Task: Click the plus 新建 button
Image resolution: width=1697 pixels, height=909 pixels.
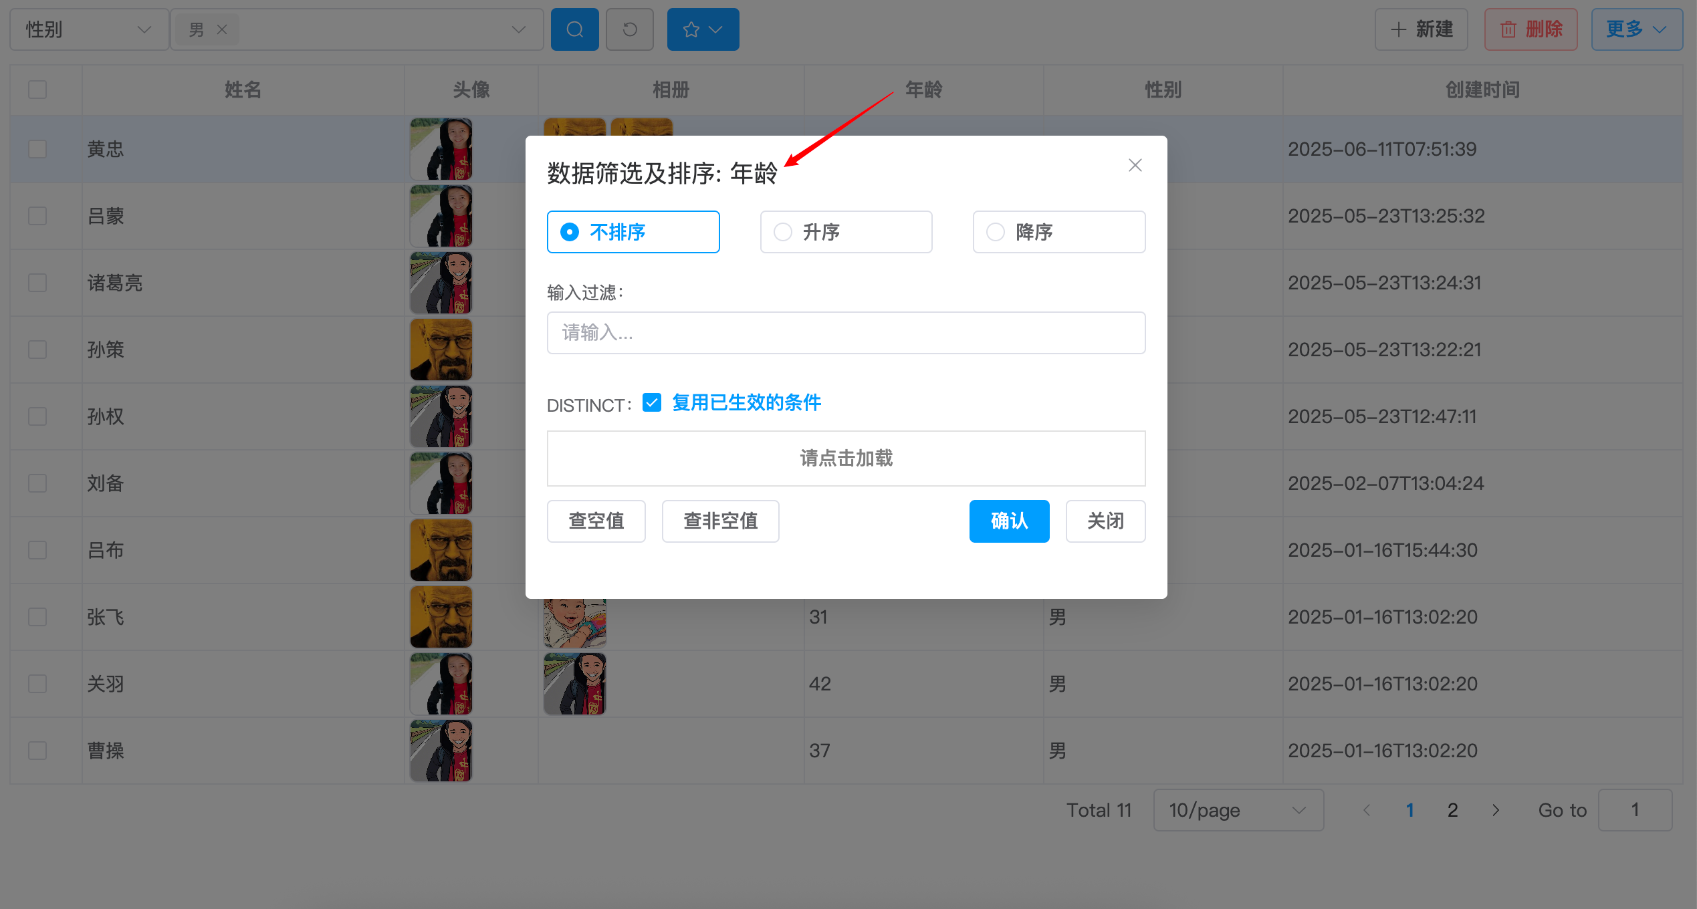Action: coord(1421,29)
